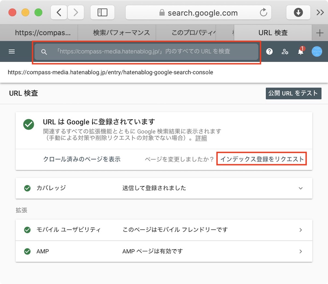Go back to the previous page
328x284 pixels.
[58, 12]
